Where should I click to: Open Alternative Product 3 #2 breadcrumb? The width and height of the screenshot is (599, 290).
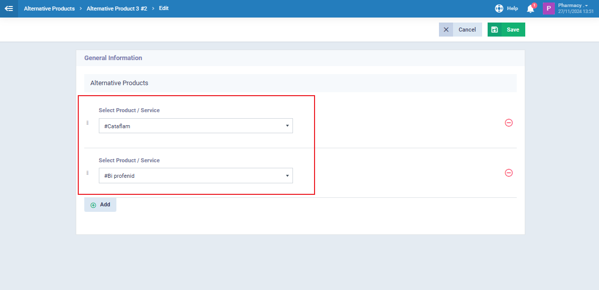point(117,9)
